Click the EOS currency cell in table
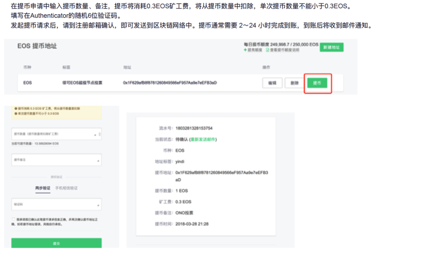Screen dimensions: 447x270 coord(27,83)
